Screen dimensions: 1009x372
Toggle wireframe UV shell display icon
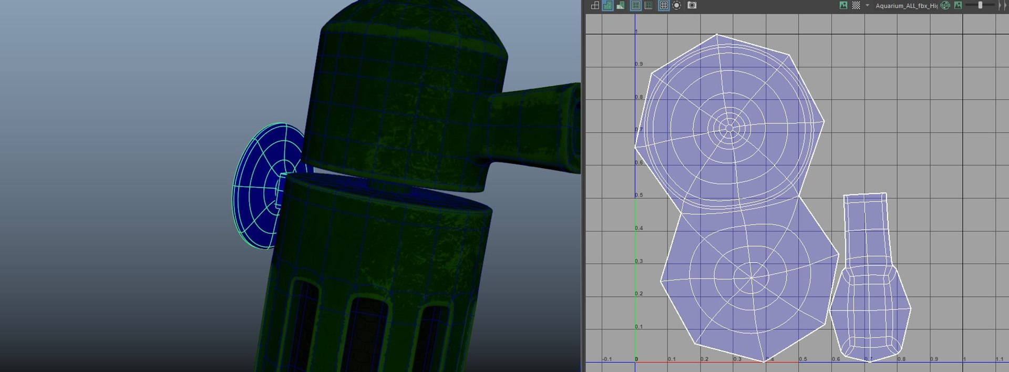(595, 5)
